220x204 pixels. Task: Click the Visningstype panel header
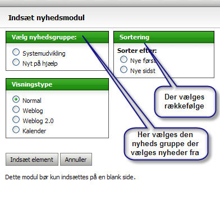(x=57, y=84)
